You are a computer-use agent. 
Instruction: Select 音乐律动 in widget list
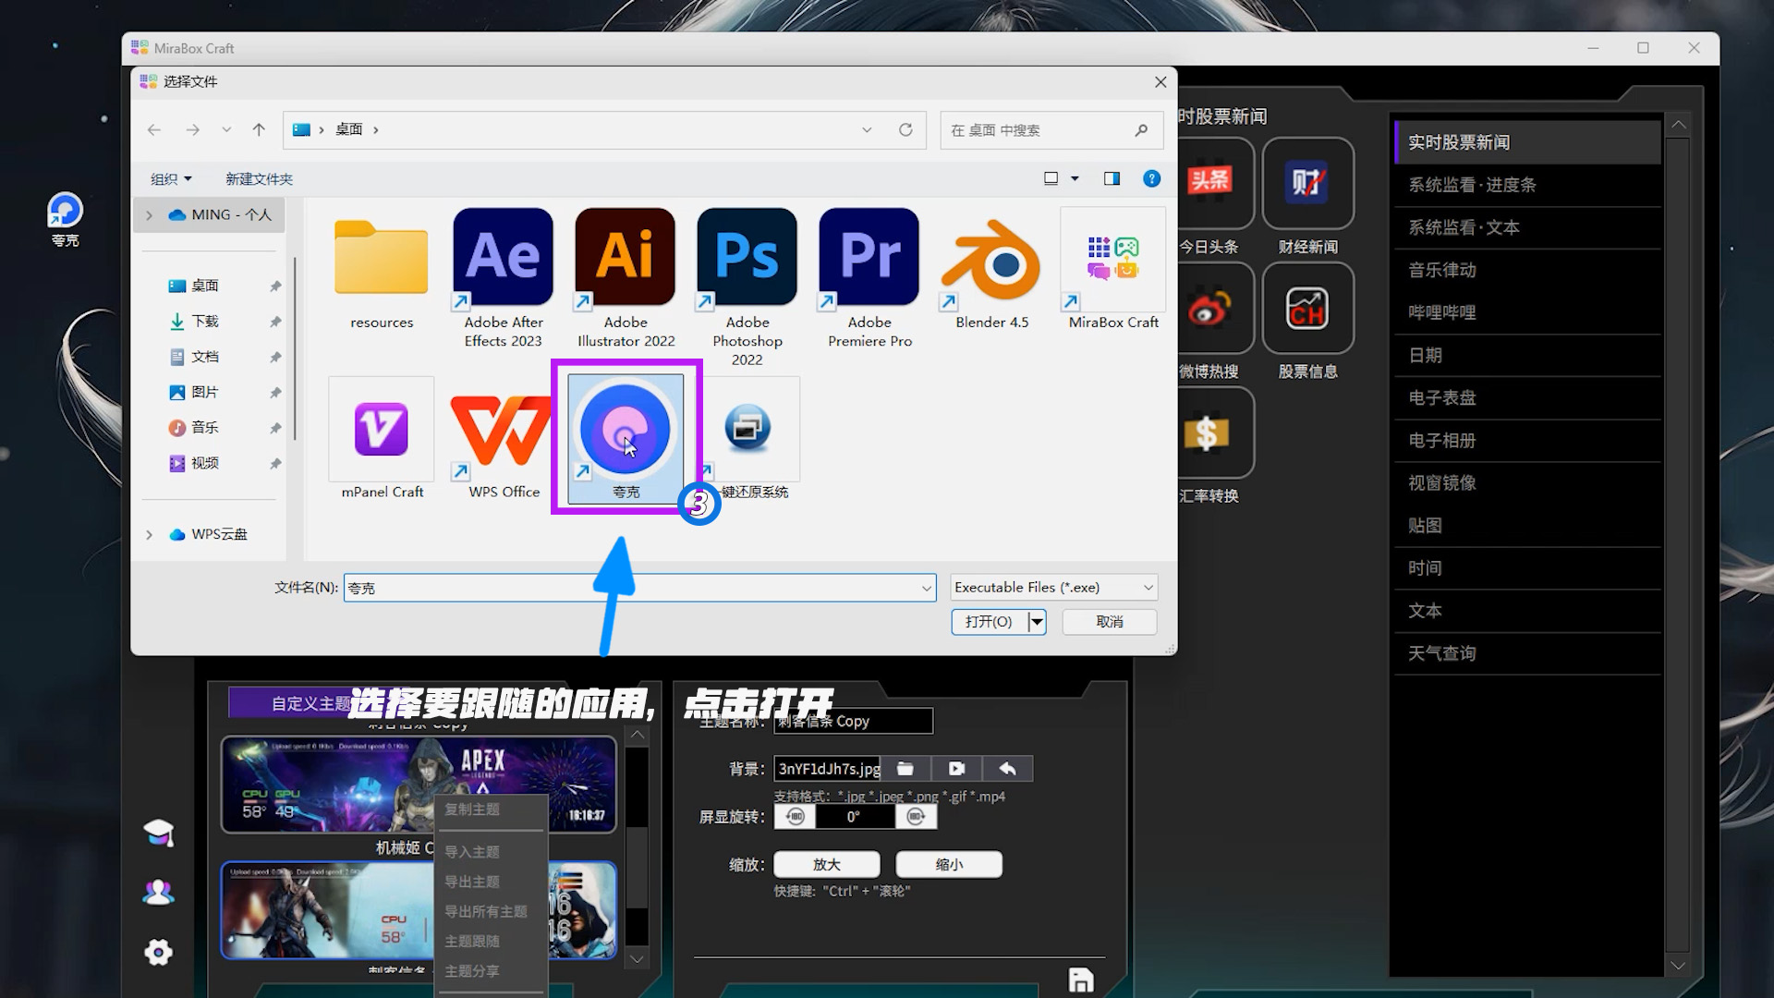[1527, 270]
